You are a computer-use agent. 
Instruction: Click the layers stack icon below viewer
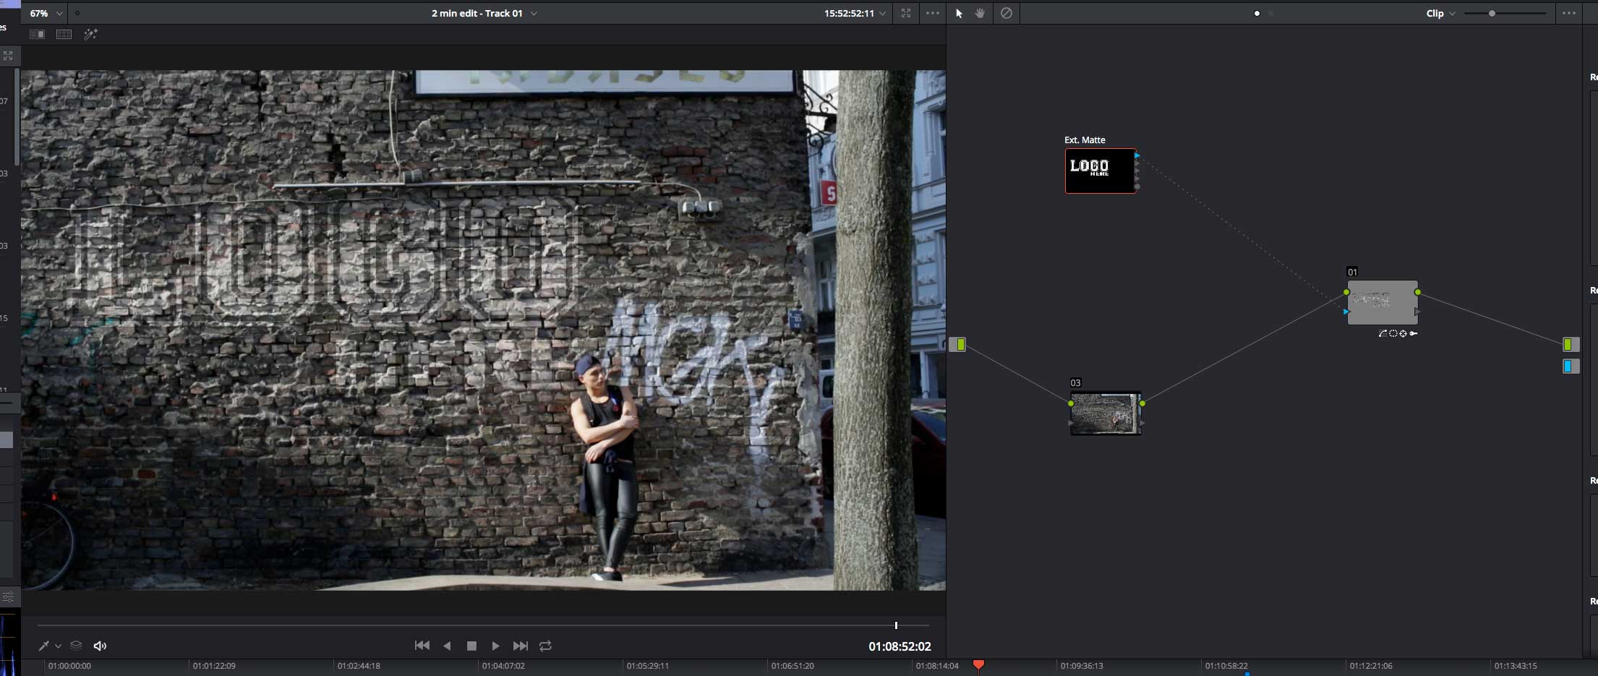click(76, 646)
